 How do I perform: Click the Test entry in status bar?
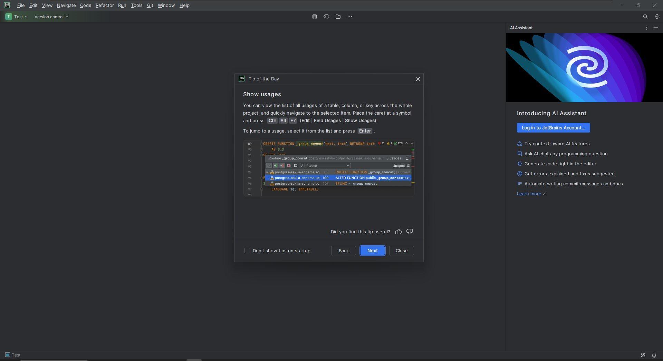(13, 355)
